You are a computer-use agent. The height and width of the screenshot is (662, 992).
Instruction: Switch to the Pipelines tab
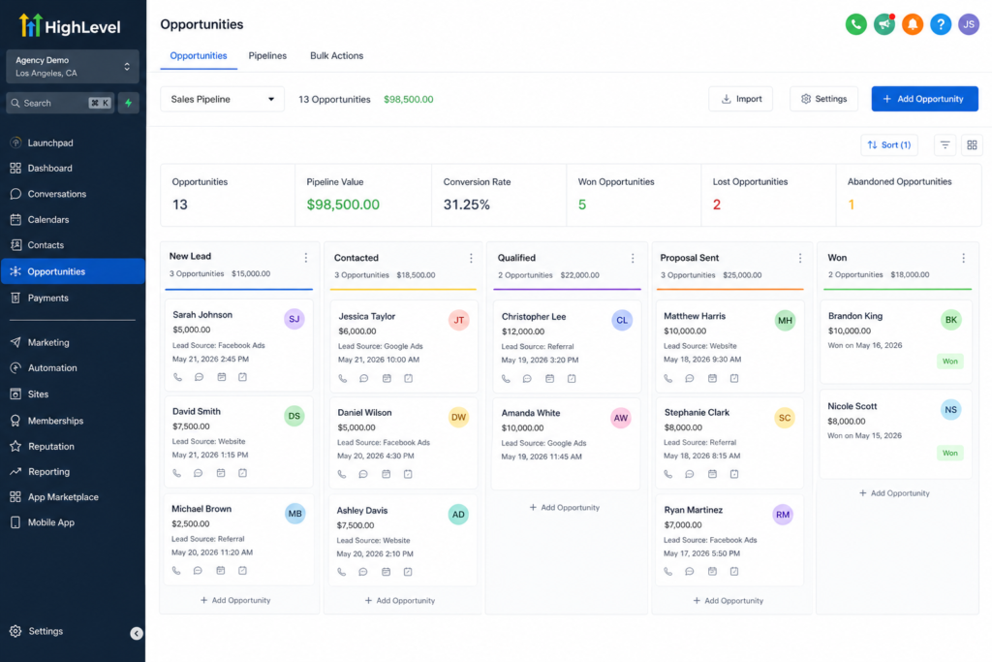point(267,55)
